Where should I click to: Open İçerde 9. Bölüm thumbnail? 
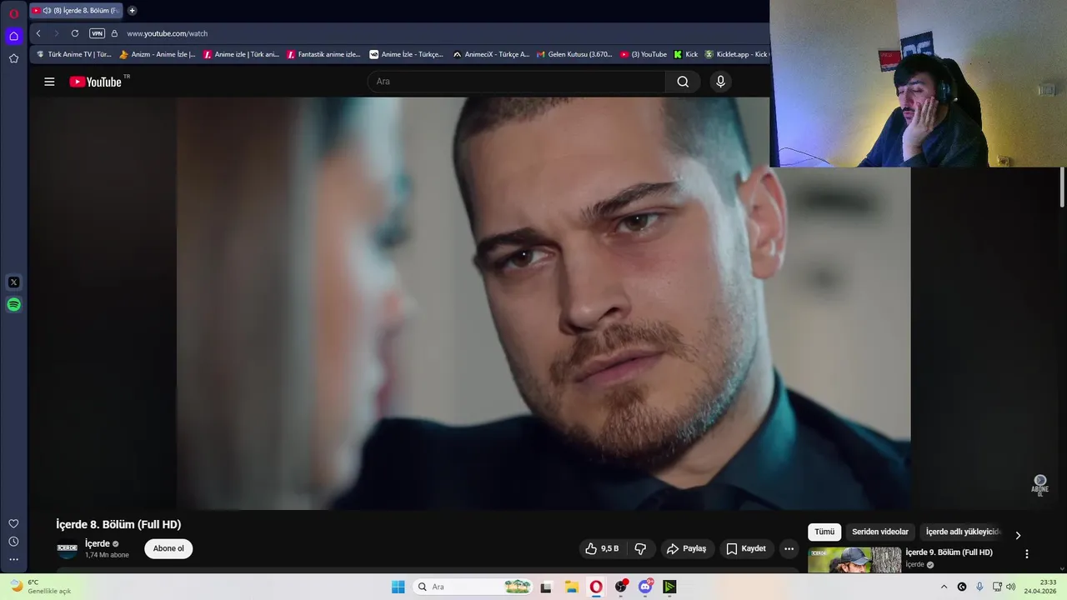[854, 560]
